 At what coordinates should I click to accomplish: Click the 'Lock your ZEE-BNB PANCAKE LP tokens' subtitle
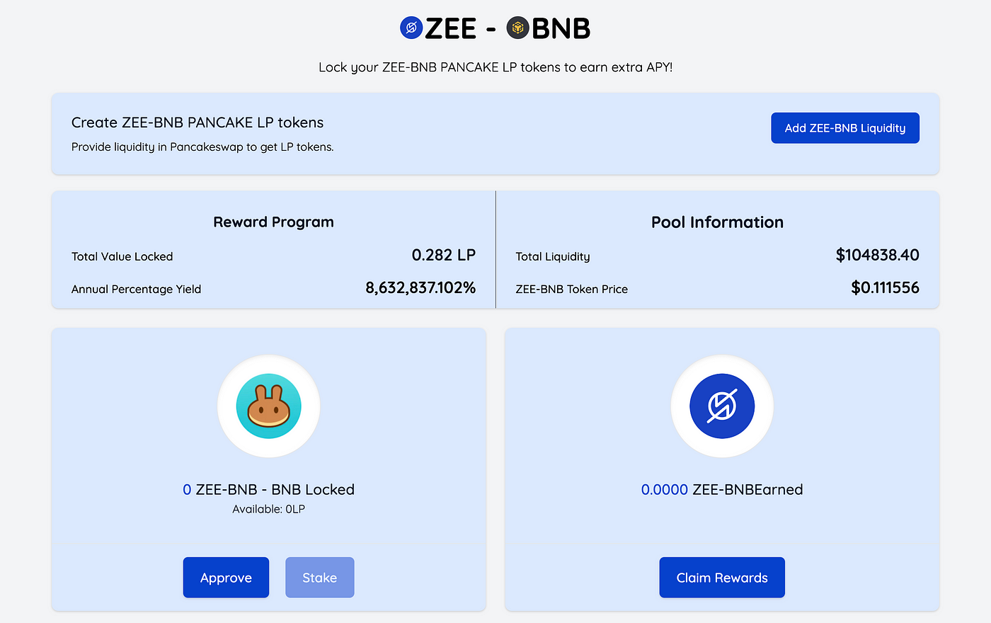[495, 67]
